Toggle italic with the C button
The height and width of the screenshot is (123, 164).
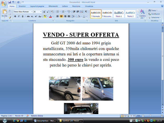[19, 16]
